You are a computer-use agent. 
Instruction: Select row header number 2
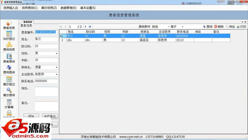pos(63,40)
